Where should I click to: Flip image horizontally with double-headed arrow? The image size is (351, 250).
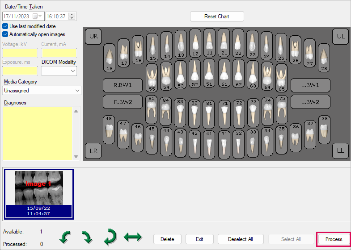(133, 237)
